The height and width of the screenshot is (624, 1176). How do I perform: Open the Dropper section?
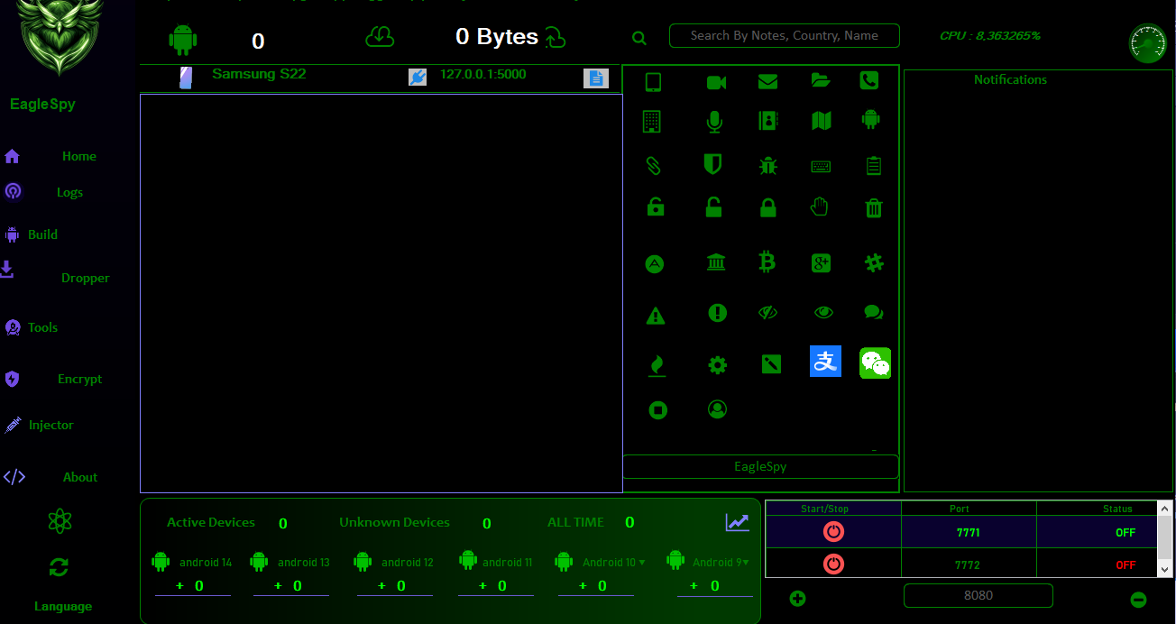pos(86,278)
